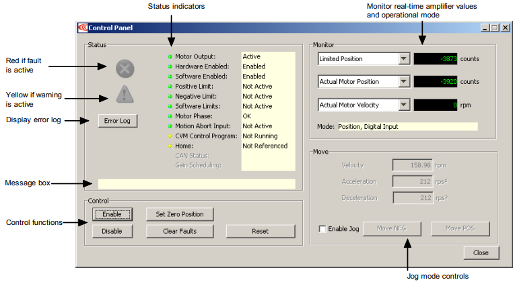Image resolution: width=515 pixels, height=282 pixels.
Task: Click the Control Panel title bar logo
Action: pos(83,28)
